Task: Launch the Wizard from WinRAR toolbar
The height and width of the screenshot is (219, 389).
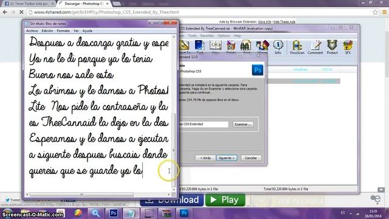Action: click(263, 47)
